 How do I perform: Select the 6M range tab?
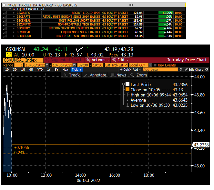coord(31,70)
